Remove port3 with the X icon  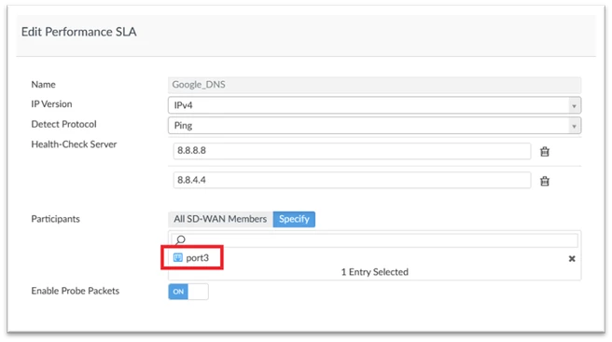point(572,258)
